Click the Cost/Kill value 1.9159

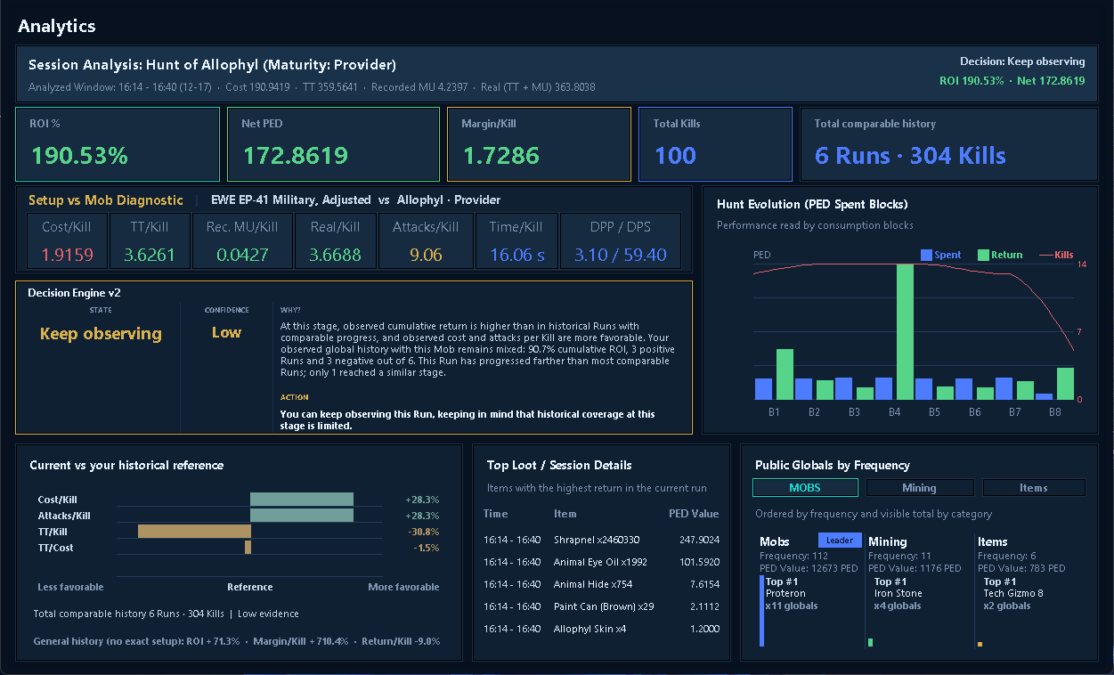pyautogui.click(x=68, y=255)
